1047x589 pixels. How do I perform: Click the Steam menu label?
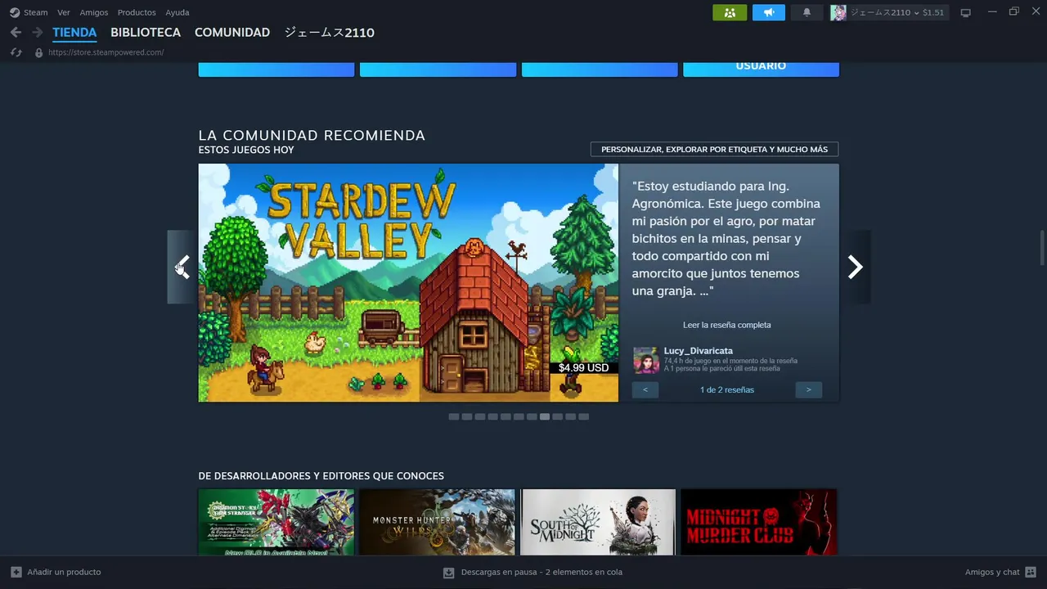click(36, 12)
